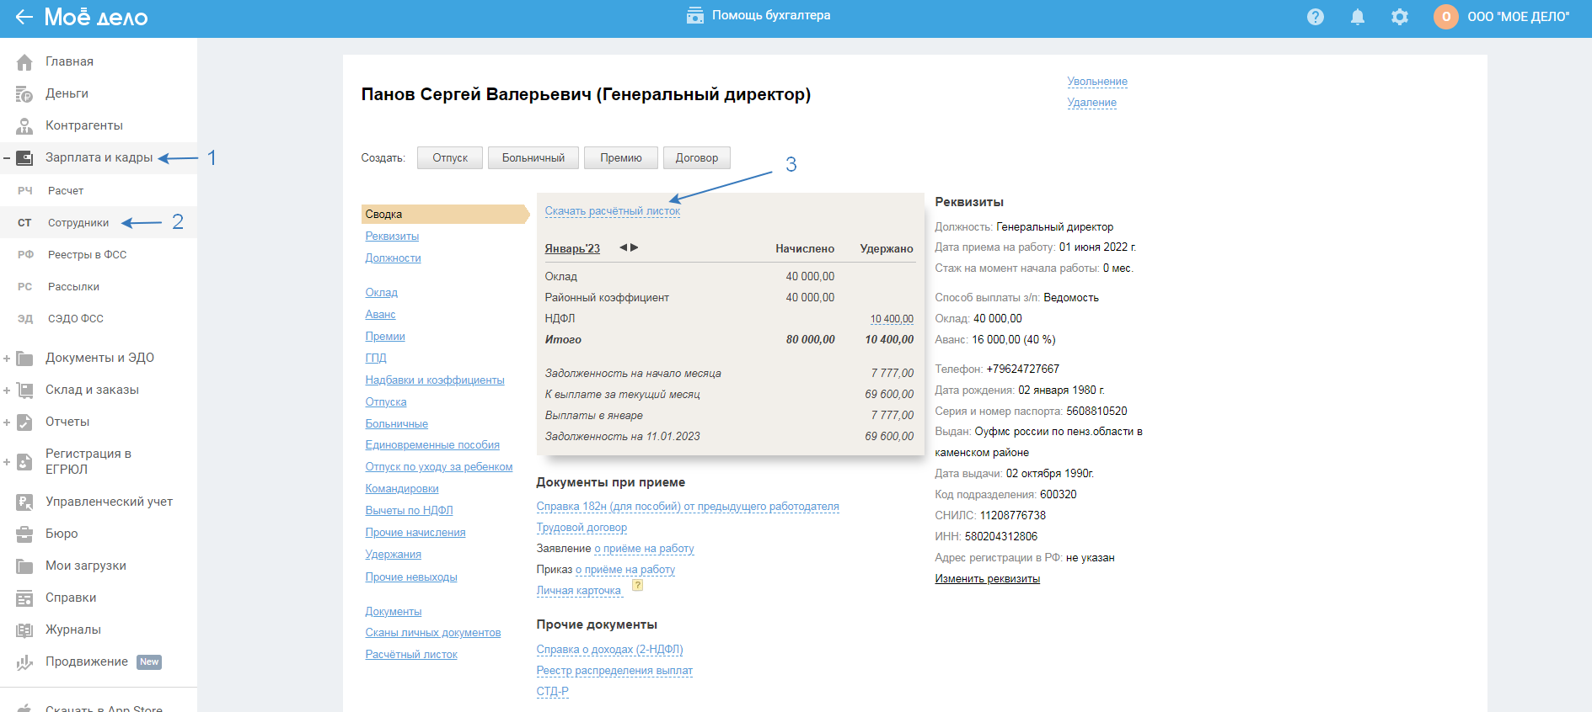Screen dimensions: 1592x712
Task: Click the Зарплата и кадры wallet icon
Action: click(24, 158)
